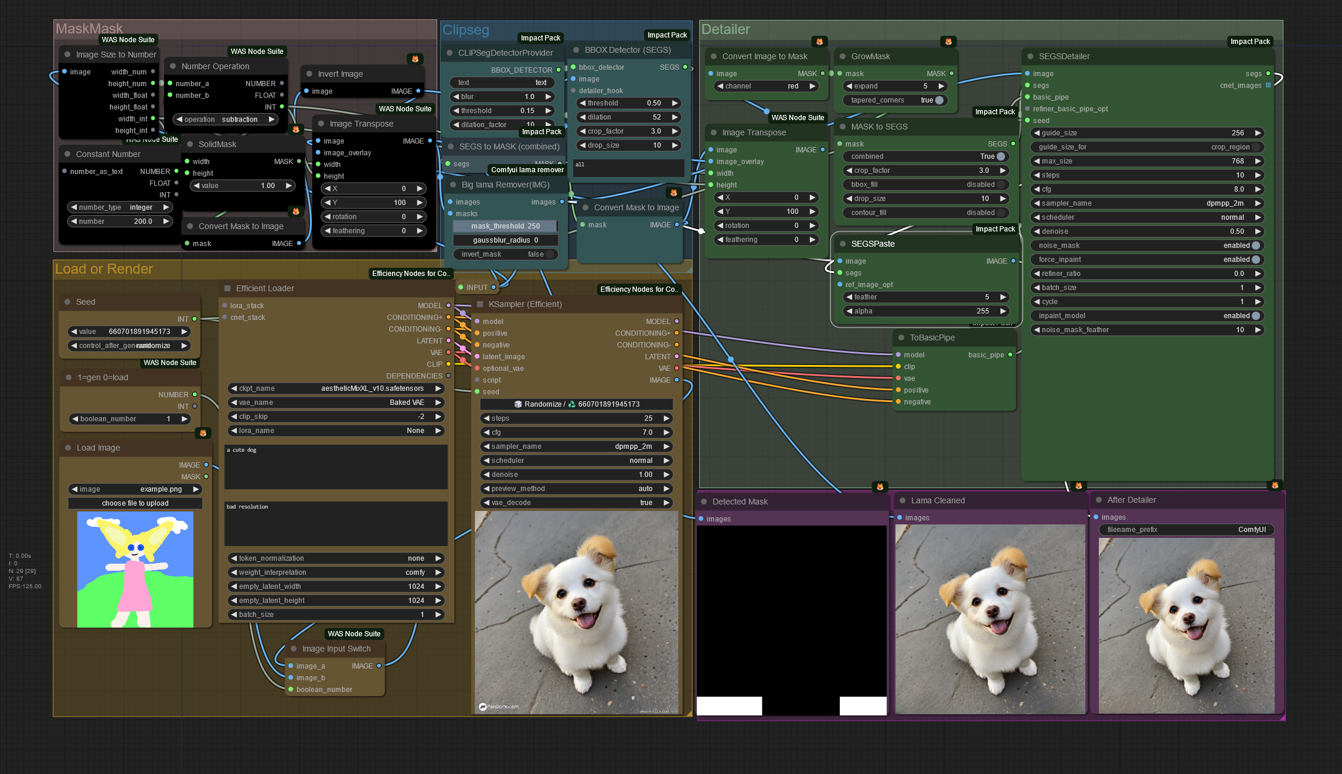Disable tapered_corners in the GrowMask node
Viewport: 1342px width, 774px height.
pyautogui.click(x=939, y=100)
